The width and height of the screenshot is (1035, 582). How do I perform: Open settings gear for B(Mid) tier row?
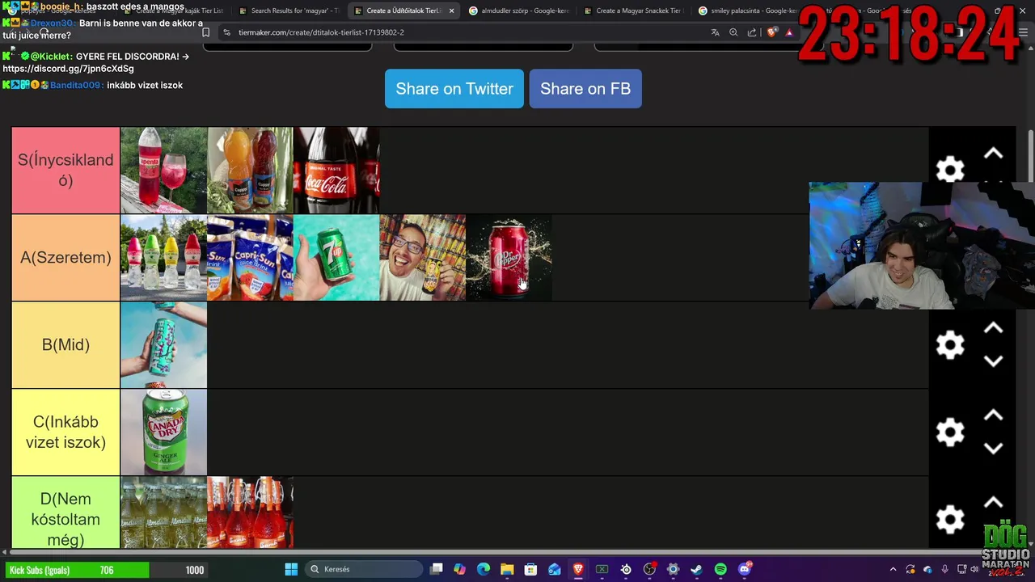point(950,345)
